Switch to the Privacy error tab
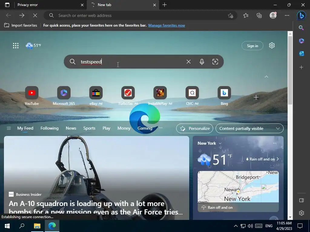The height and width of the screenshot is (232, 310). pyautogui.click(x=49, y=5)
